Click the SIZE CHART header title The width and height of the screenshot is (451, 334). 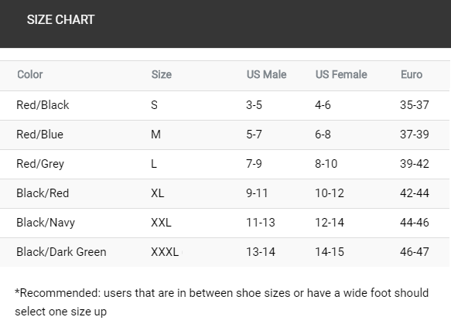coord(60,20)
